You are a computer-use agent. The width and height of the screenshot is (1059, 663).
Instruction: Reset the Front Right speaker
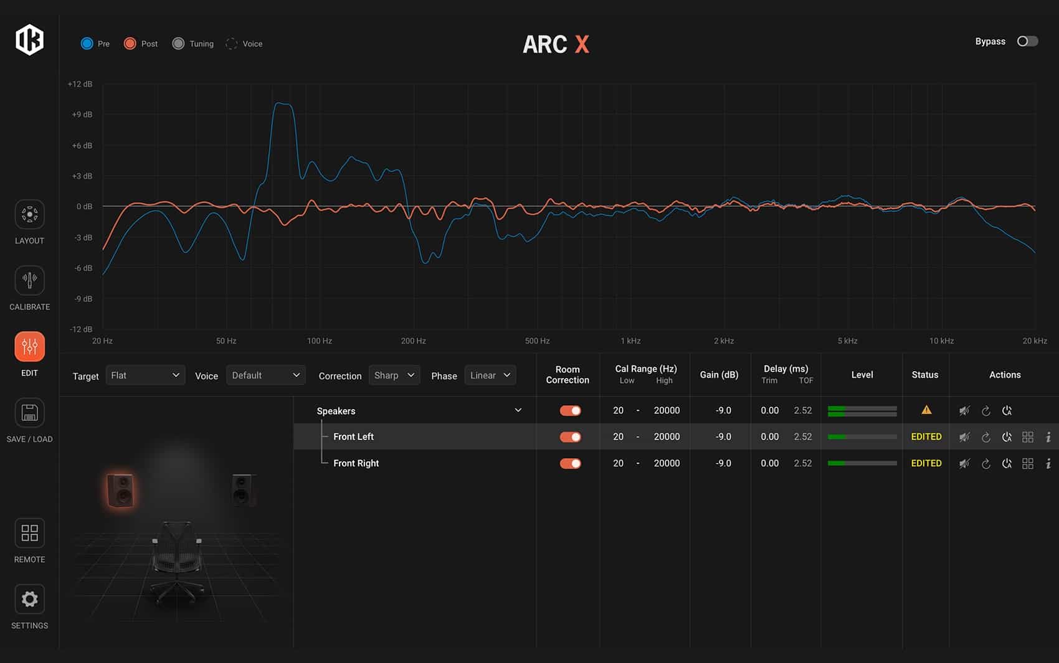[985, 463]
